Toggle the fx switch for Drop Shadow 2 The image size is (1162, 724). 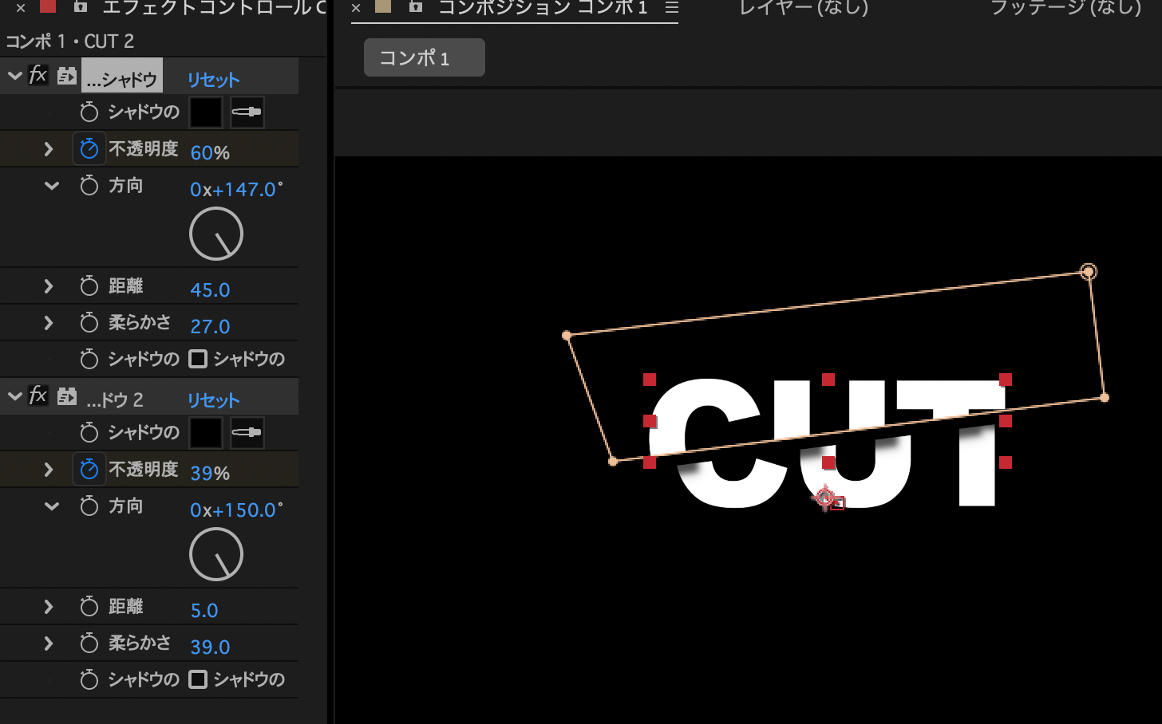[x=38, y=396]
